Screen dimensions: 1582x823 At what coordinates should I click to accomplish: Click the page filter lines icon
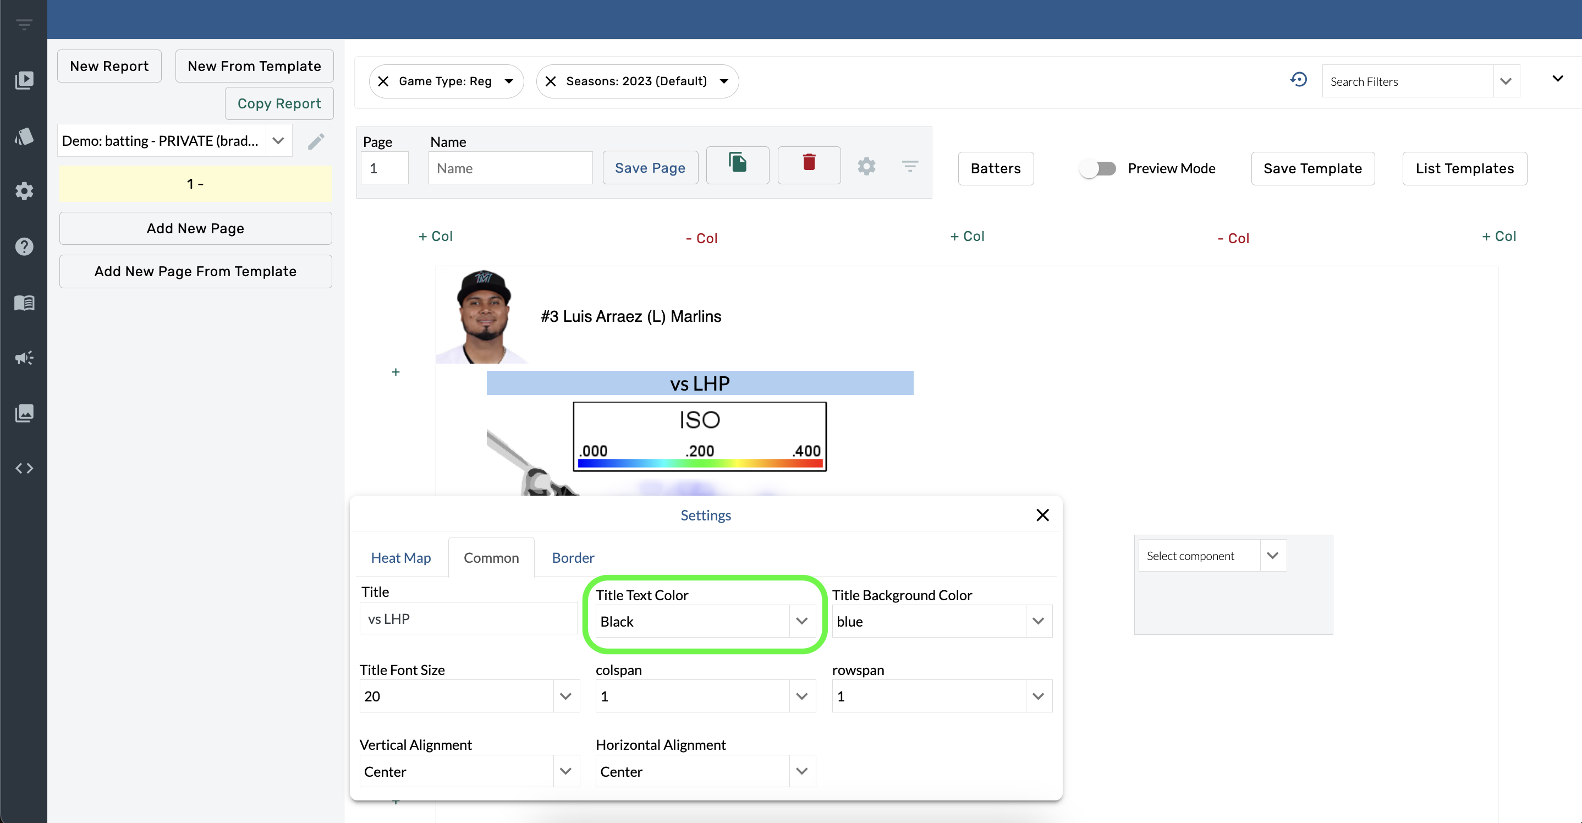[x=909, y=167]
